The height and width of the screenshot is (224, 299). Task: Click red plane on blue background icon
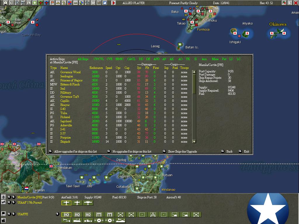pyautogui.click(x=46, y=3)
